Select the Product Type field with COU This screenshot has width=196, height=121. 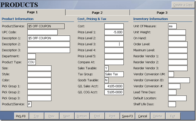point(32,62)
